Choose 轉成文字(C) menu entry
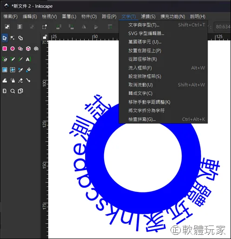The height and width of the screenshot is (239, 231). point(163,93)
